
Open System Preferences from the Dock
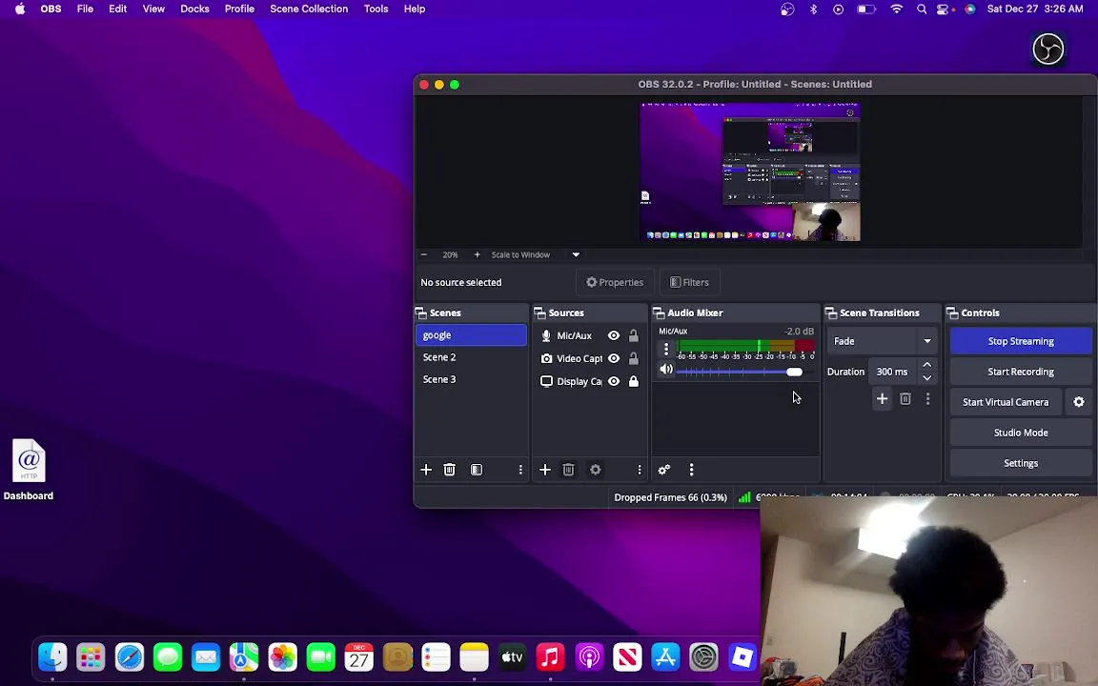coord(703,657)
